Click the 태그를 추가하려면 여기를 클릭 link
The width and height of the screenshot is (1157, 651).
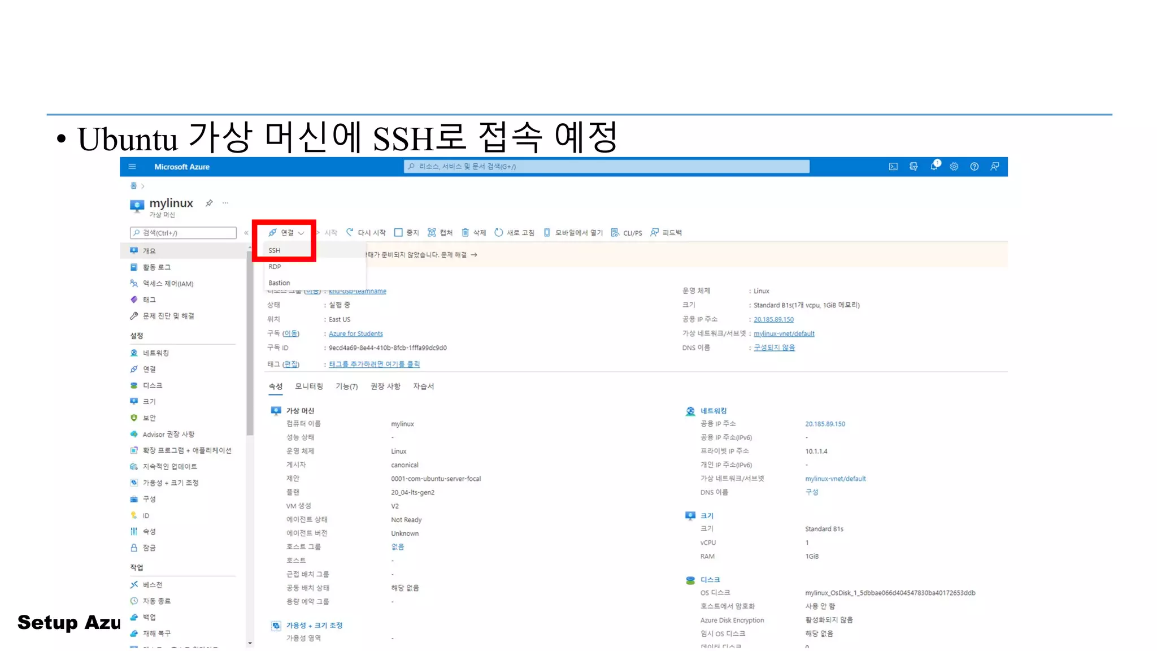(x=375, y=364)
